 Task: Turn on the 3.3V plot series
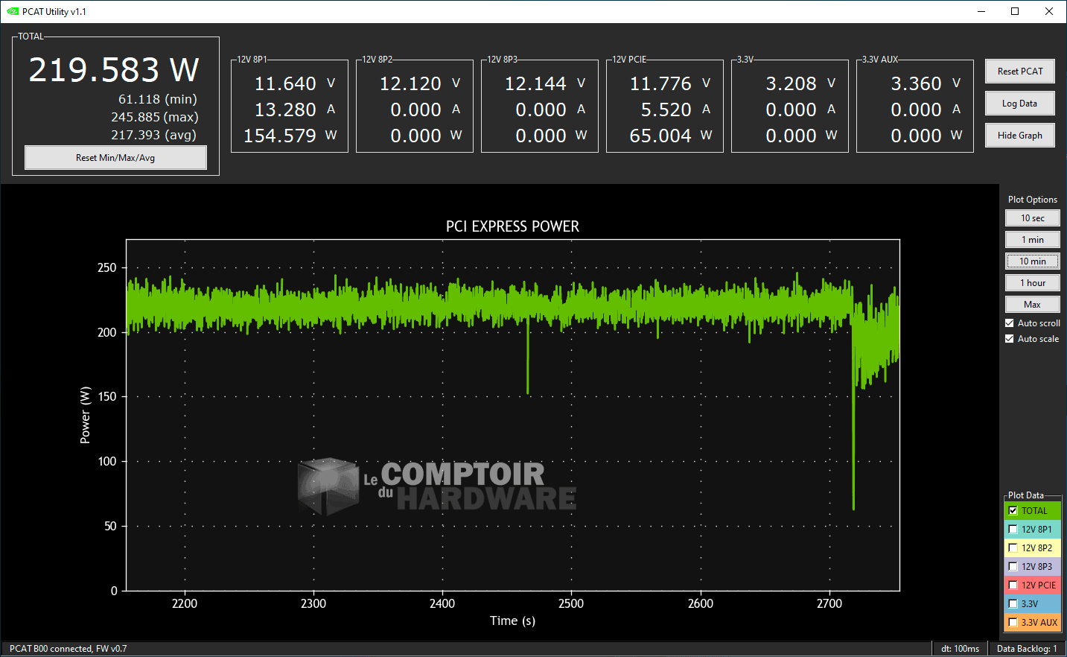[1013, 604]
